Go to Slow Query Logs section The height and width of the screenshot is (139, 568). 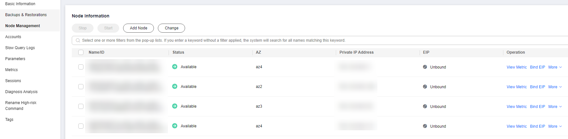coord(20,48)
